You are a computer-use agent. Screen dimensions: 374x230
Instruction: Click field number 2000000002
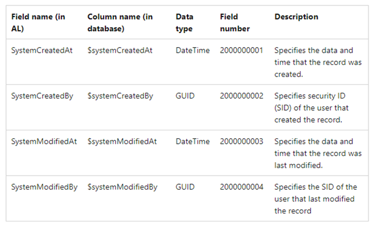pos(242,96)
